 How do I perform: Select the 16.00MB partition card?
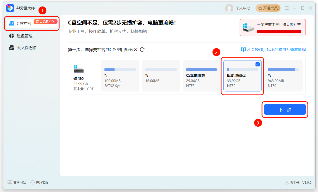click(161, 76)
